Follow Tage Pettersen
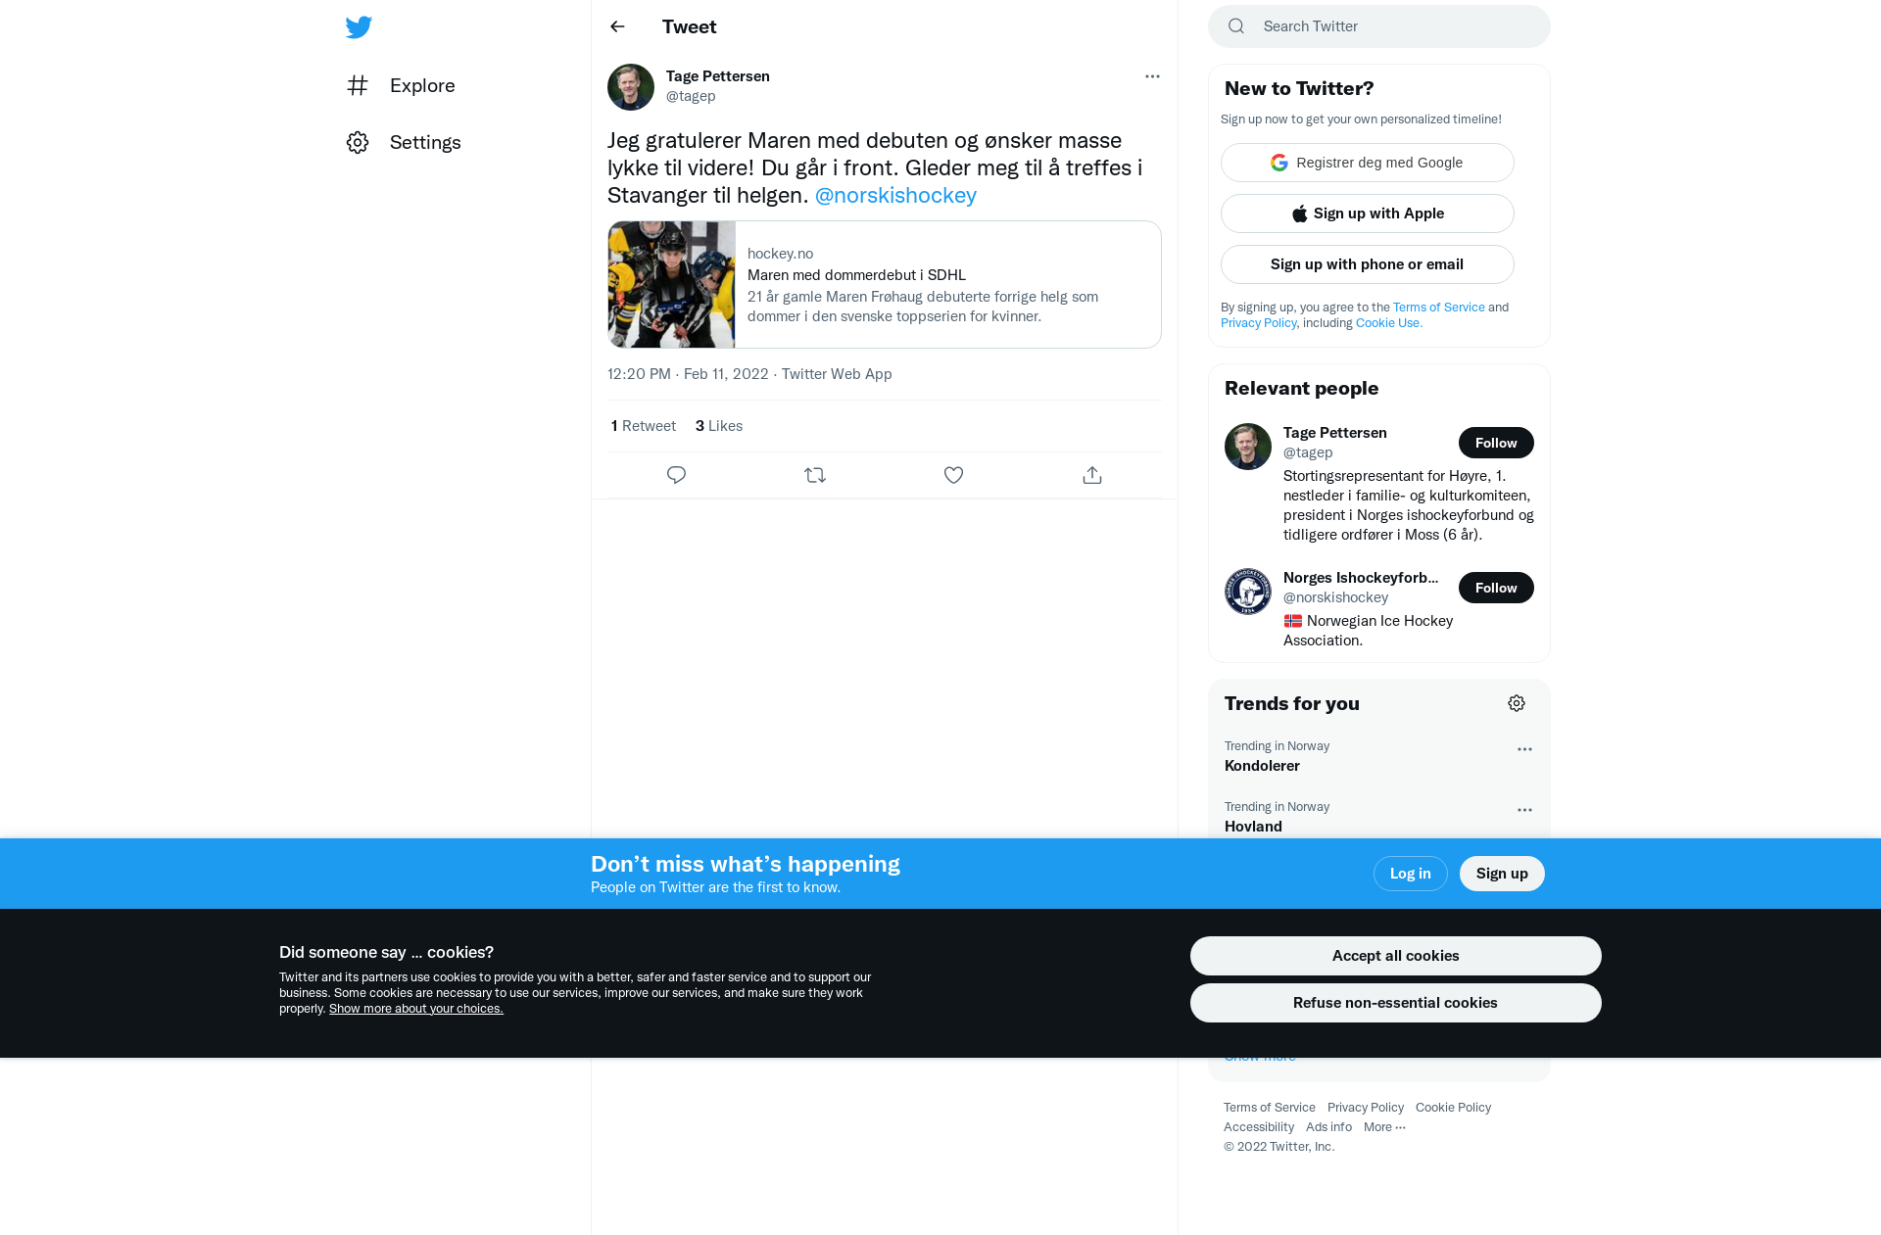The width and height of the screenshot is (1881, 1235). (1496, 443)
